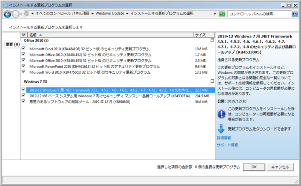Sort by サイズ column header
This screenshot has height=186, width=301.
pos(204,35)
